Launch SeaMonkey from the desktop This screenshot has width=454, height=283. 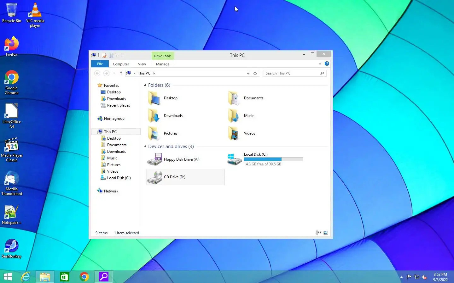(x=12, y=248)
